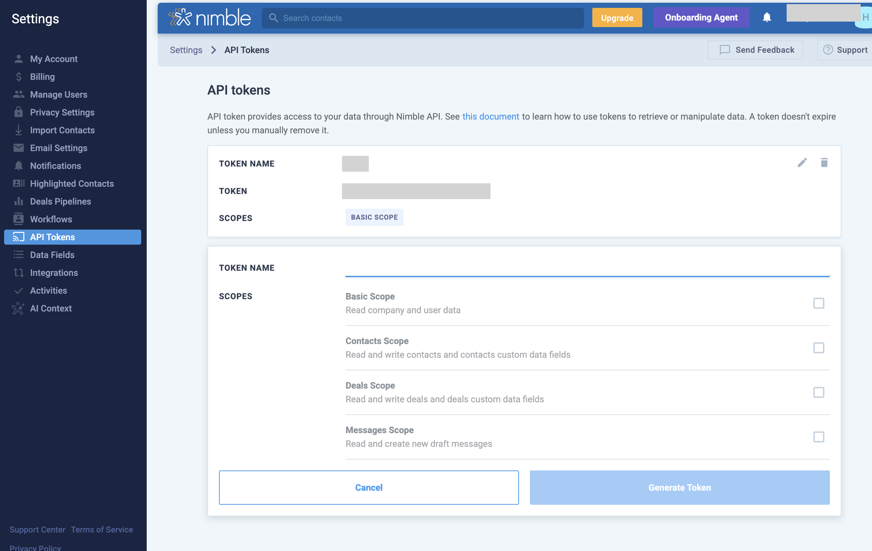Enable the Contacts Scope checkbox
This screenshot has width=872, height=551.
pos(819,348)
